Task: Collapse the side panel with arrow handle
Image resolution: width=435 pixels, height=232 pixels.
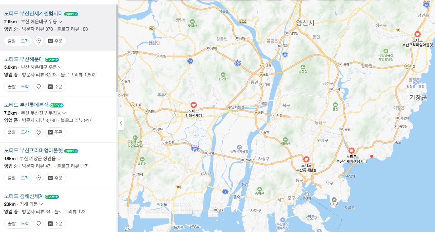Action: [x=121, y=123]
